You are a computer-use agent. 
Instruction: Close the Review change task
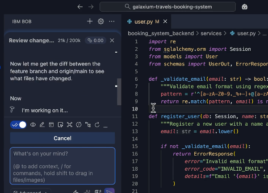coord(112,41)
